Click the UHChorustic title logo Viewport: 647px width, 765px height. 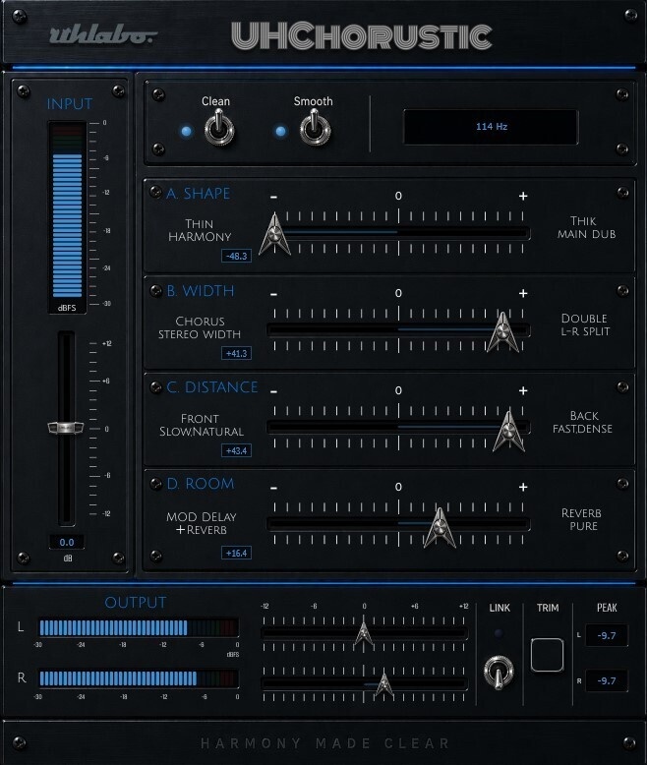coord(362,36)
